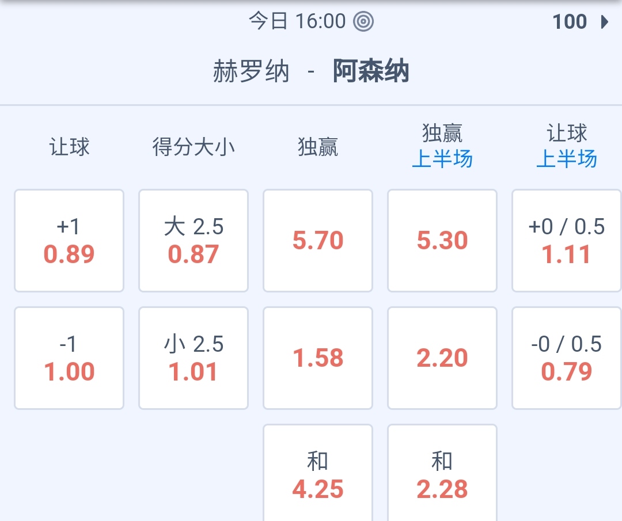Image resolution: width=622 pixels, height=521 pixels.
Task: Click the 今日 16:00 match time
Action: coord(297,22)
